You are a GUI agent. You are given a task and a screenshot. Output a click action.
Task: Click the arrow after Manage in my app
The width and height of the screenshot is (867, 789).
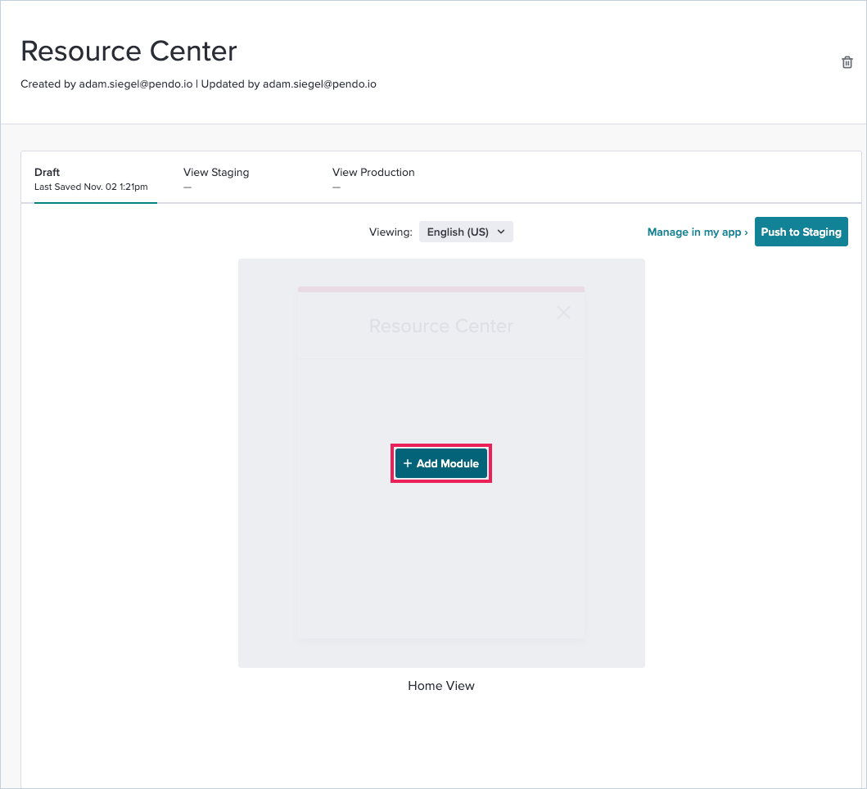745,232
